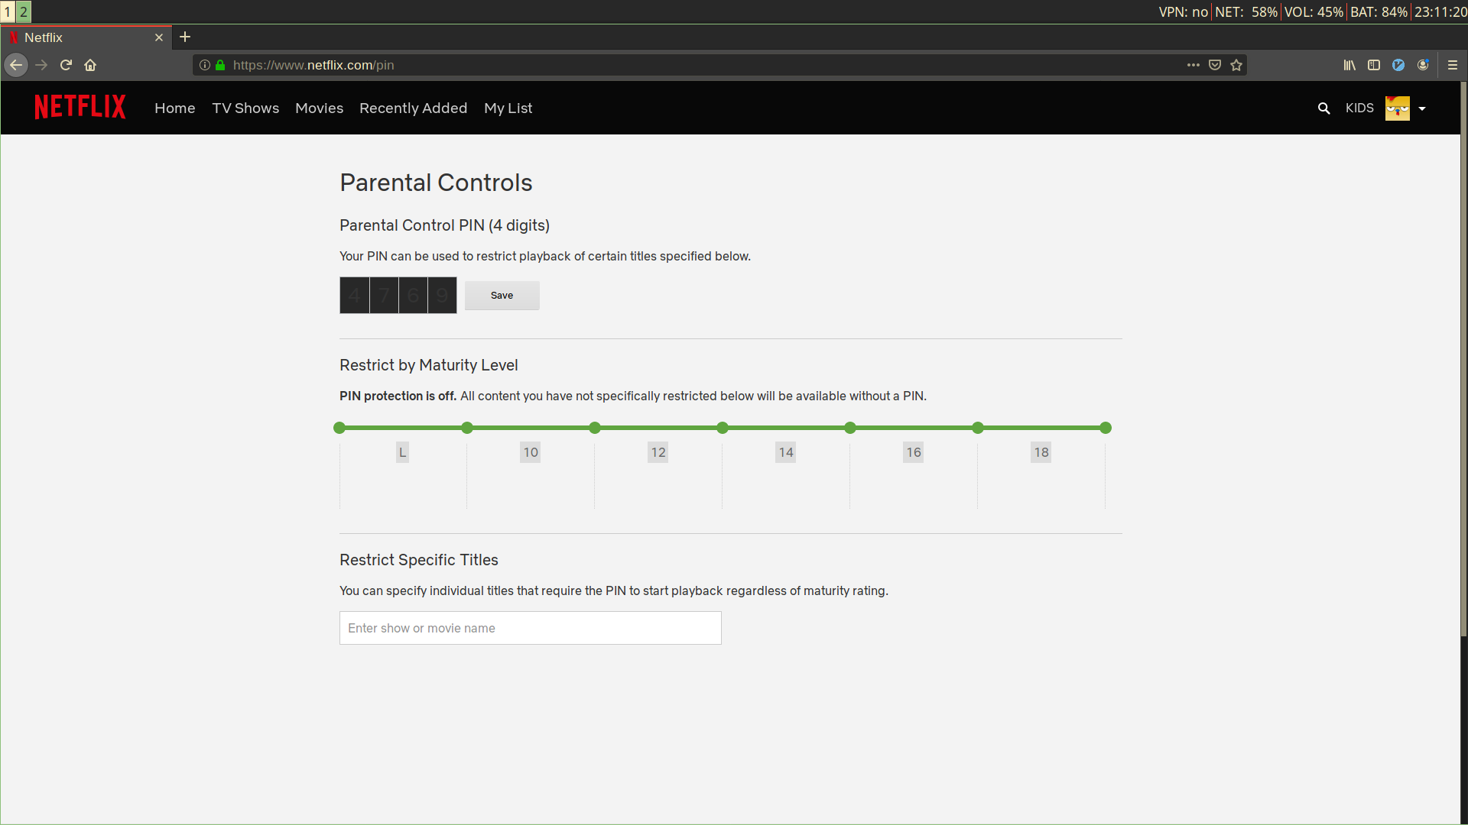Expand the profile dropdown arrow
Image resolution: width=1468 pixels, height=825 pixels.
pyautogui.click(x=1422, y=108)
